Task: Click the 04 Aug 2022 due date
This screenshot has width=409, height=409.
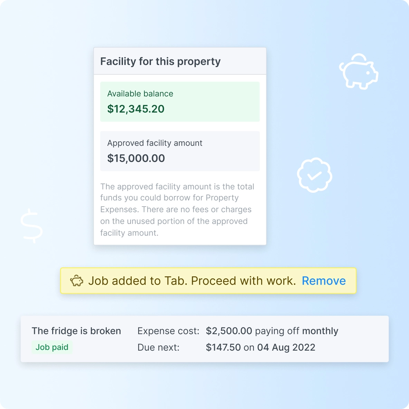Action: (x=286, y=348)
